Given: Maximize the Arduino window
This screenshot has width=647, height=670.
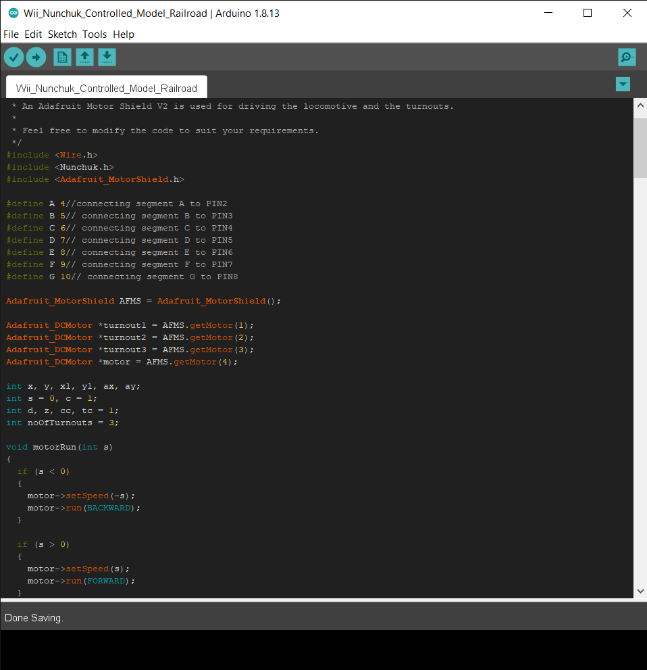Looking at the screenshot, I should tap(588, 13).
